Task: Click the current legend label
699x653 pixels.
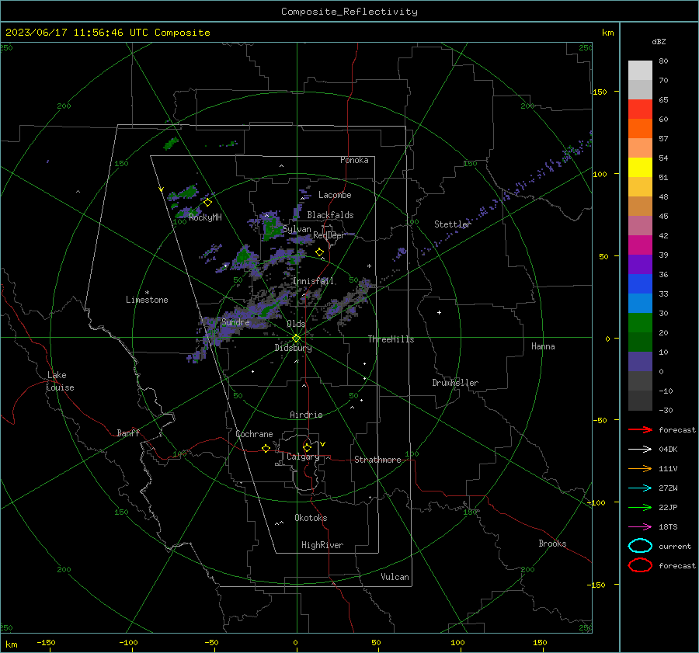Action: click(675, 546)
